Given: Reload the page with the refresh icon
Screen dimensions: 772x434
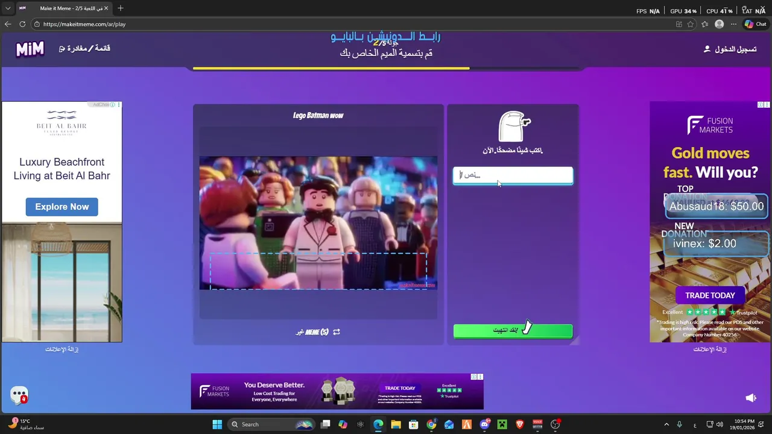Looking at the screenshot, I should [22, 24].
